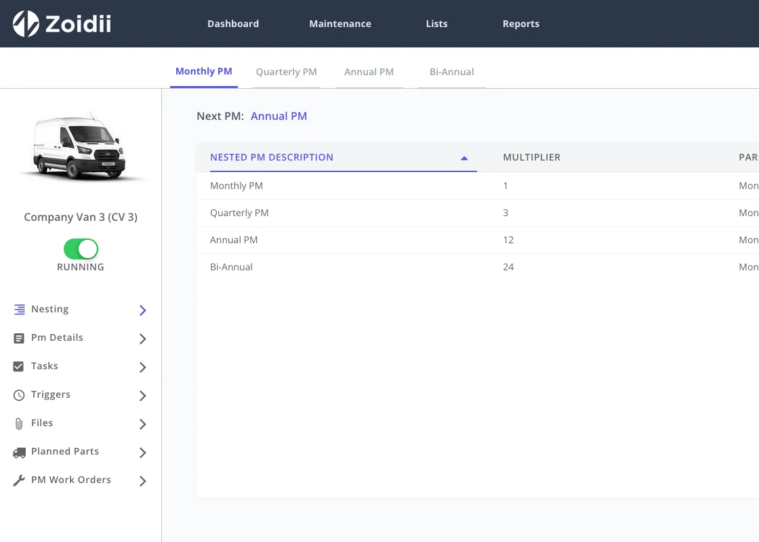Viewport: 759px width, 542px height.
Task: Click the Triggers clock icon
Action: click(x=19, y=396)
